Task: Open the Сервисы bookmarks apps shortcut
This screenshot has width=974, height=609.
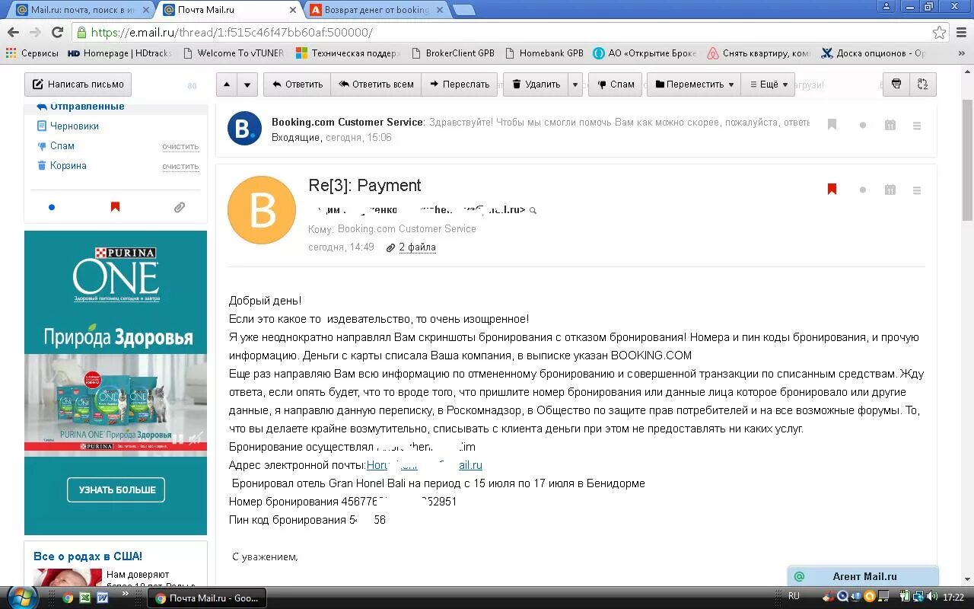Action: [x=32, y=53]
